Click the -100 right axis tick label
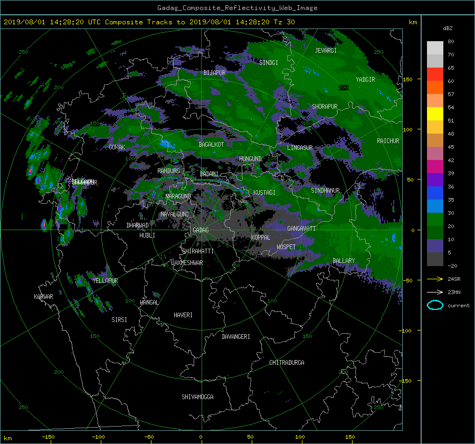475x444 pixels. click(x=406, y=330)
